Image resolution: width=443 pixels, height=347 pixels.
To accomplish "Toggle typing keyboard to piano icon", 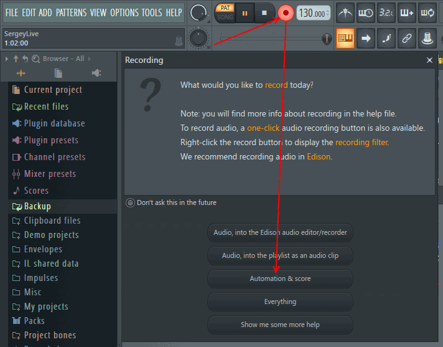I will [345, 38].
